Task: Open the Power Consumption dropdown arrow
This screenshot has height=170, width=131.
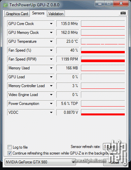Action: point(51,104)
